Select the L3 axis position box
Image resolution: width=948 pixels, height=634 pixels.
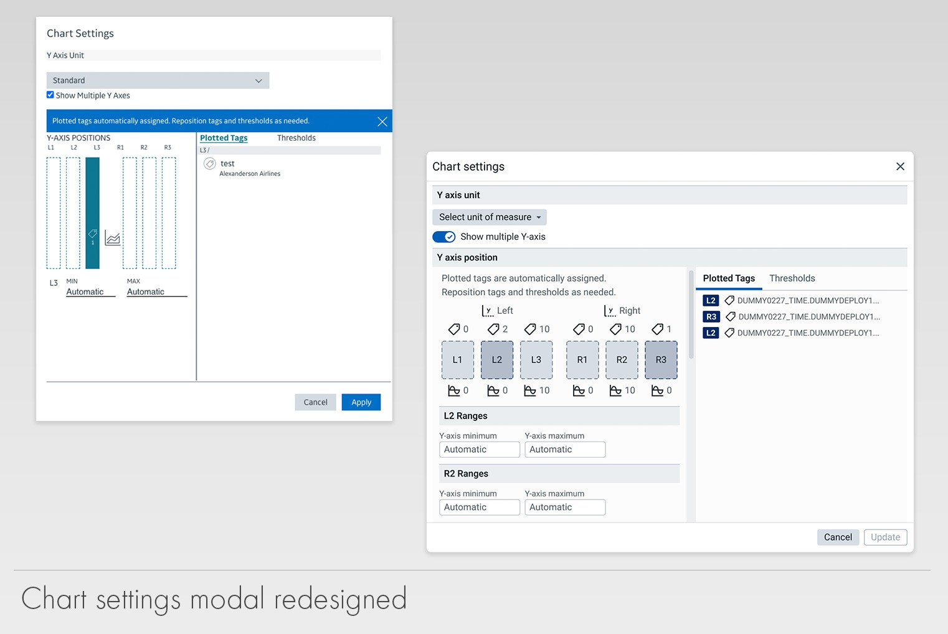click(536, 360)
